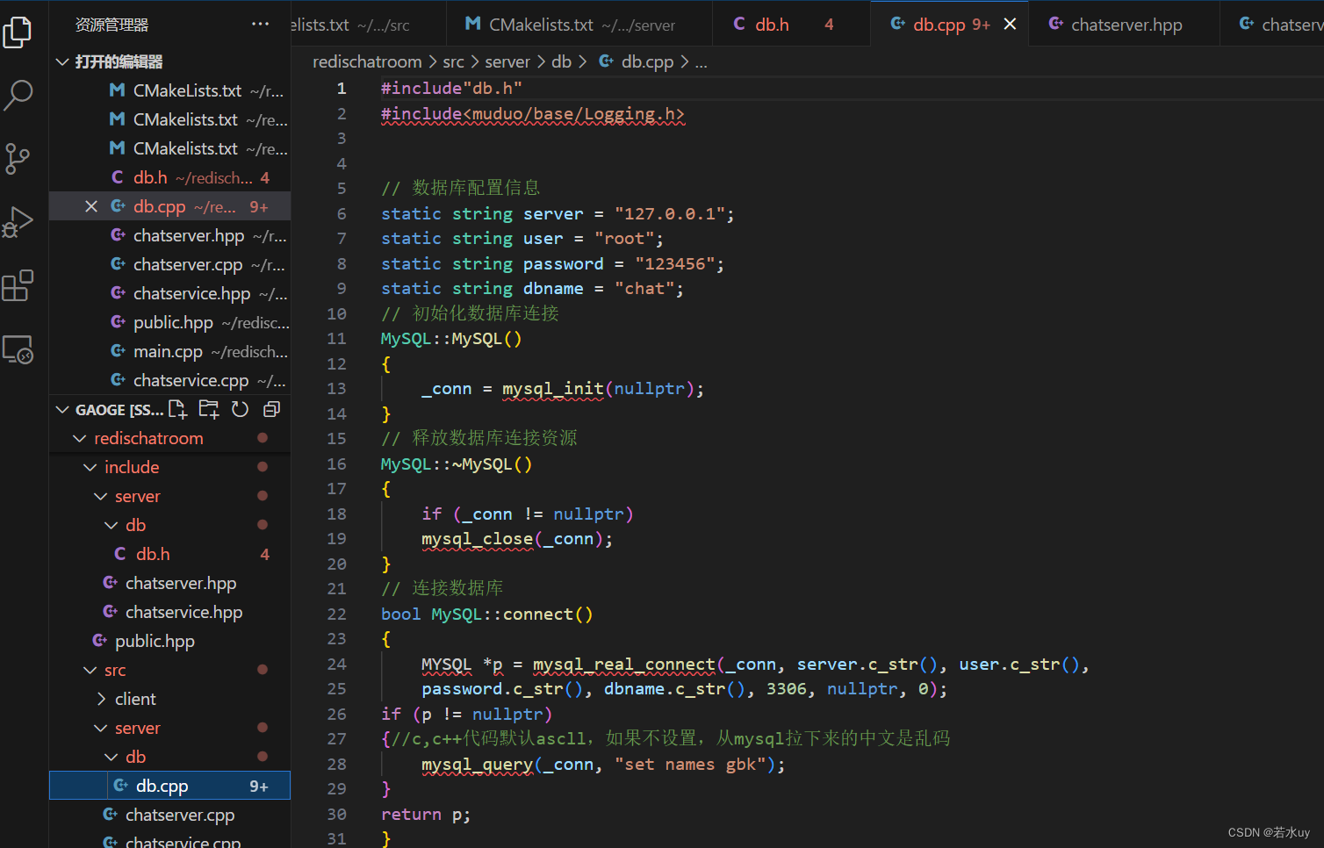
Task: Collapse the redischatroom folder
Action: point(80,438)
